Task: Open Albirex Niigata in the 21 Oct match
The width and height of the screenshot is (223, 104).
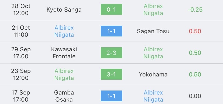Action: click(x=64, y=31)
